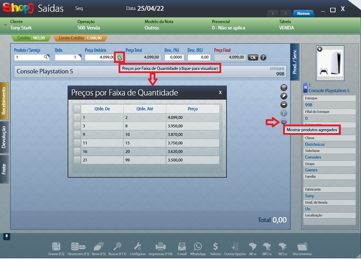The image size is (361, 259).
Task: Click the grid corner select-all cell
Action: [77, 109]
